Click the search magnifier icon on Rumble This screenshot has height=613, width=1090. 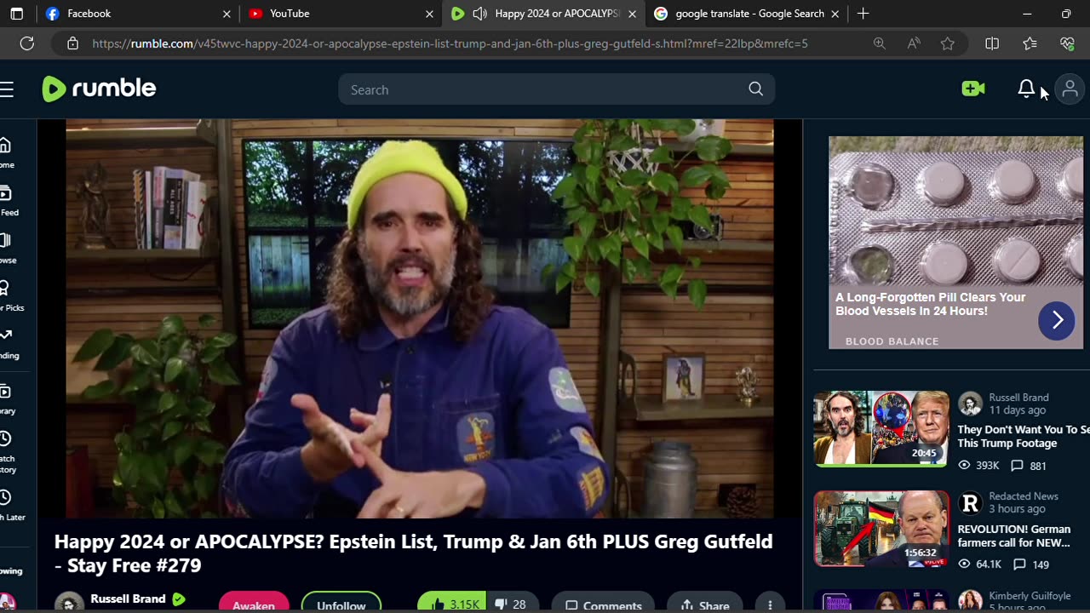tap(755, 89)
